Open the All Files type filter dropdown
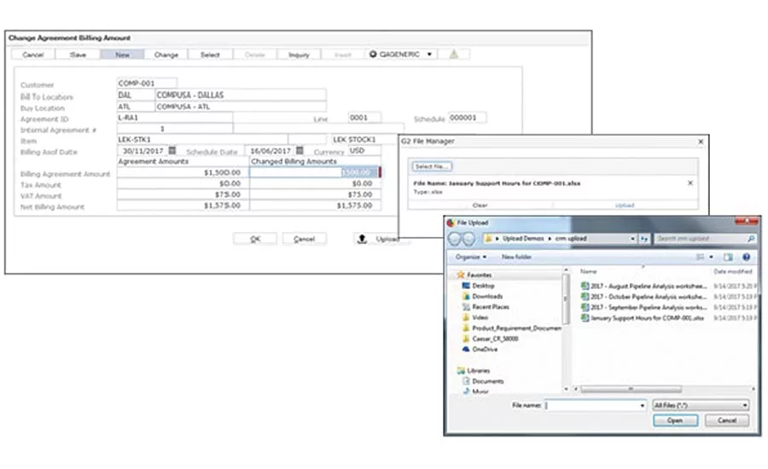 tap(744, 405)
